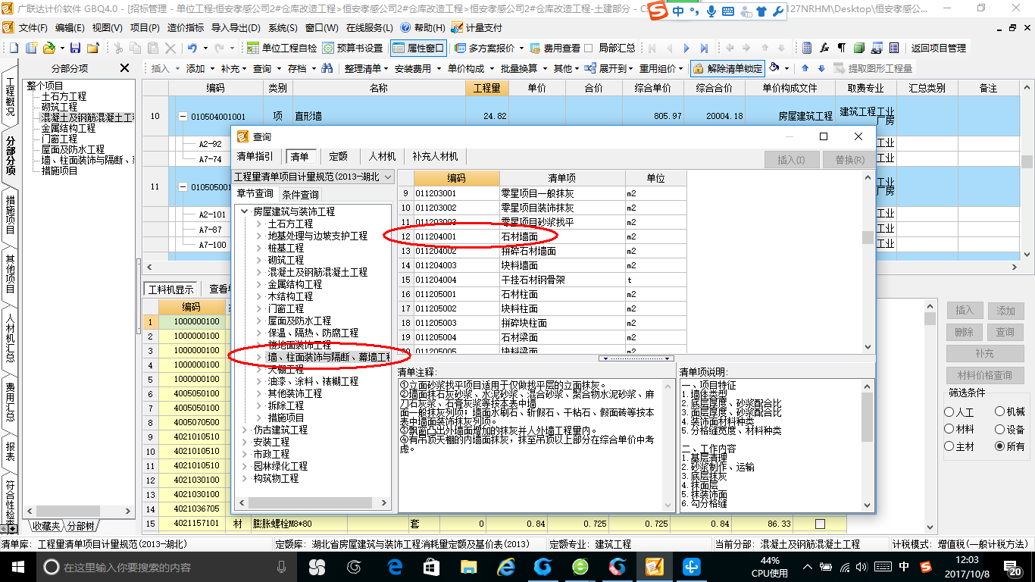Toggle the 属性窗口 properties window button
The height and width of the screenshot is (582, 1035).
tap(418, 48)
